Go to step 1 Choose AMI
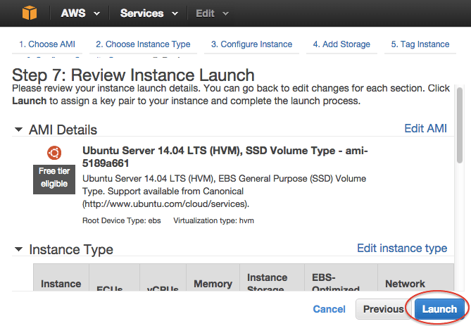Viewport: 471px width, 326px height. [x=47, y=44]
